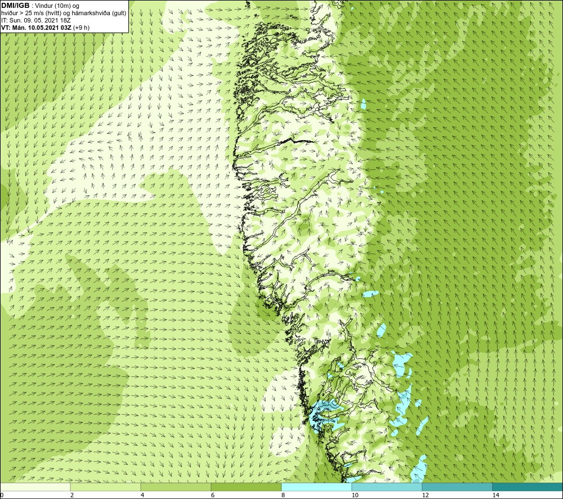Click the '6' scale label

(213, 495)
